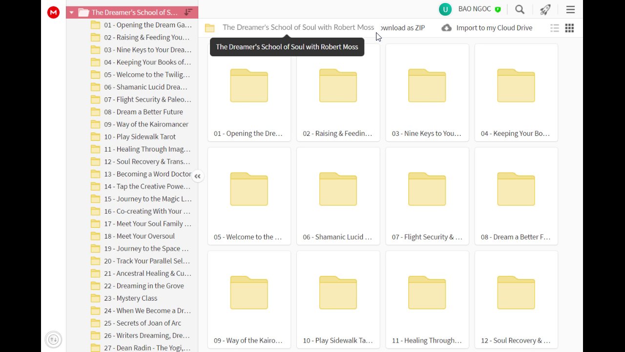
Task: Select tree item 11 - Healing Through Imagery
Action: pyautogui.click(x=141, y=149)
